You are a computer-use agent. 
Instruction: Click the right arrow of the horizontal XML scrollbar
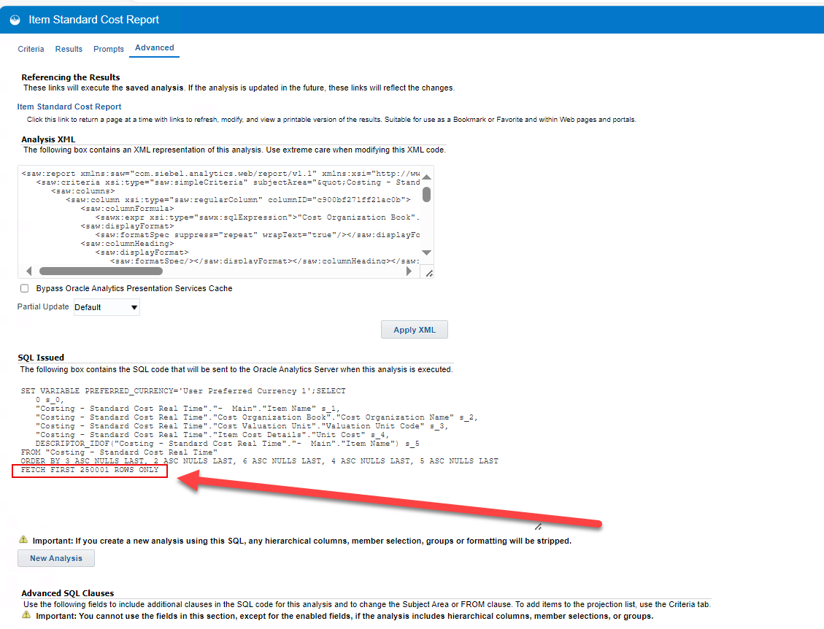point(410,270)
